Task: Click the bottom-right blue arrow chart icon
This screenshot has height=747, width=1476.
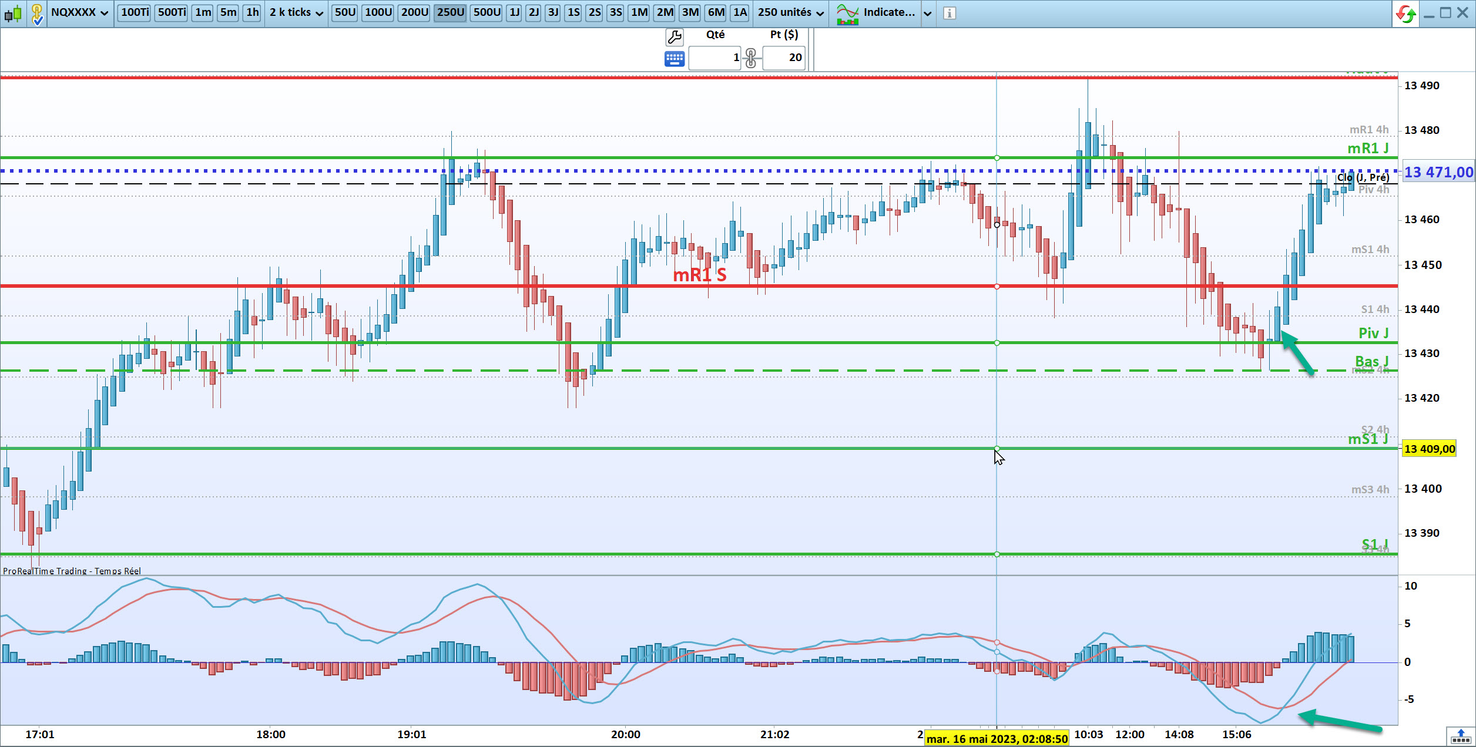Action: [1461, 735]
